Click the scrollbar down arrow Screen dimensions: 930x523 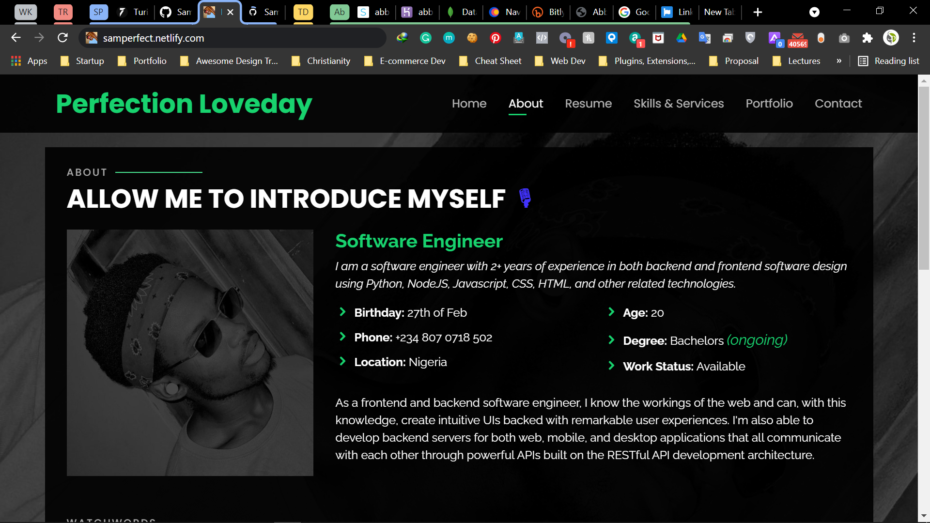[x=924, y=516]
